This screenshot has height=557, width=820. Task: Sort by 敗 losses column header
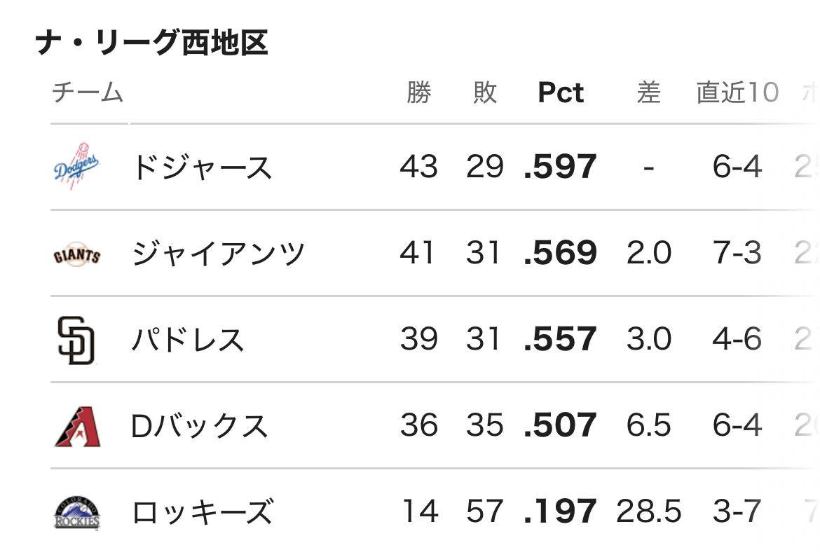[484, 92]
